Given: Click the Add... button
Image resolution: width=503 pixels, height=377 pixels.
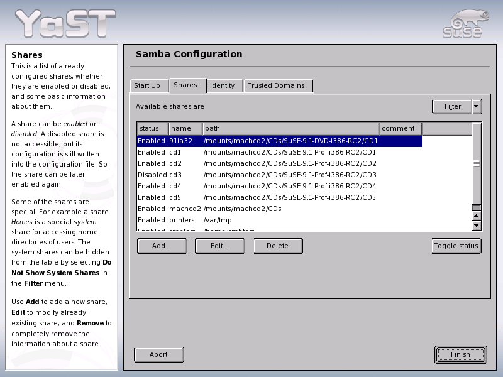Looking at the screenshot, I should pos(162,246).
